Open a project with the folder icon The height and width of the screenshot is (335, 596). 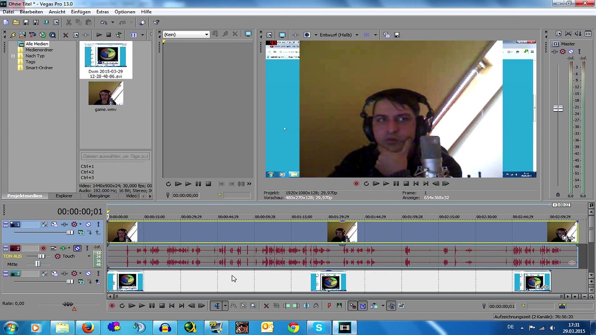(x=16, y=22)
